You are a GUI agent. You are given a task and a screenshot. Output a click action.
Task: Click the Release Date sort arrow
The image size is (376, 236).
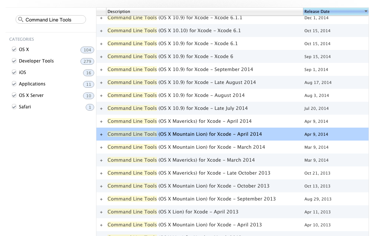tap(366, 11)
